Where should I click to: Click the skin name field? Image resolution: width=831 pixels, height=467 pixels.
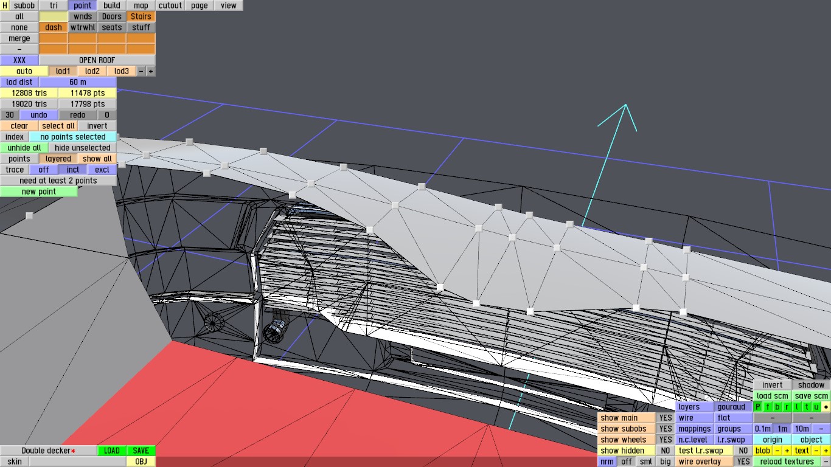(x=78, y=462)
